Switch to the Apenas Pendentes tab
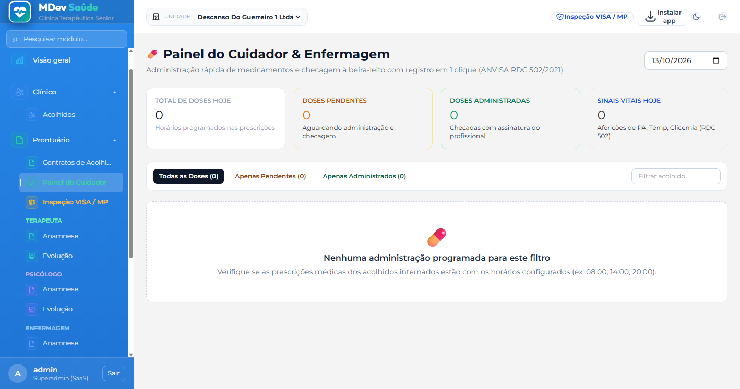 pyautogui.click(x=270, y=176)
